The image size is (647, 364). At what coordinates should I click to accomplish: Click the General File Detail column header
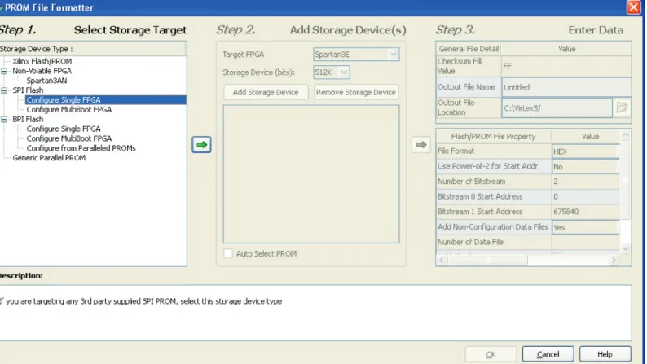469,49
